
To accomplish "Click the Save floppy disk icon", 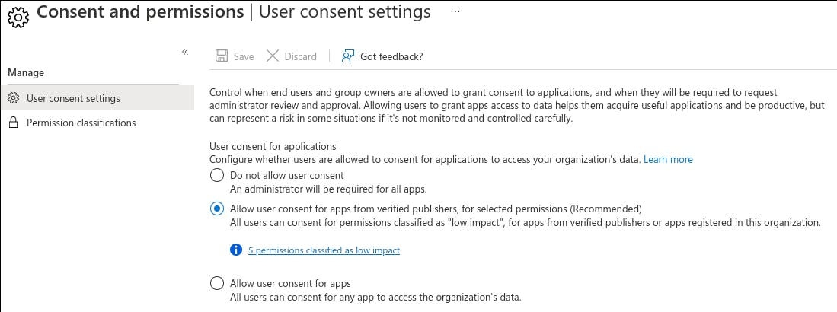I will (221, 56).
